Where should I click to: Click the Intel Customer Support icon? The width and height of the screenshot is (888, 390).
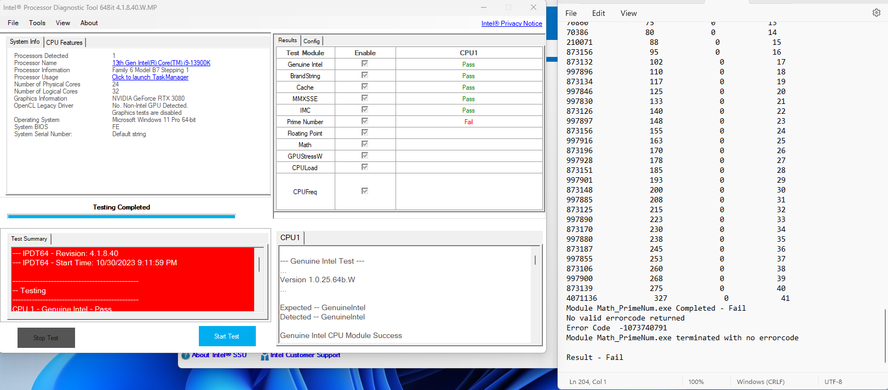265,356
